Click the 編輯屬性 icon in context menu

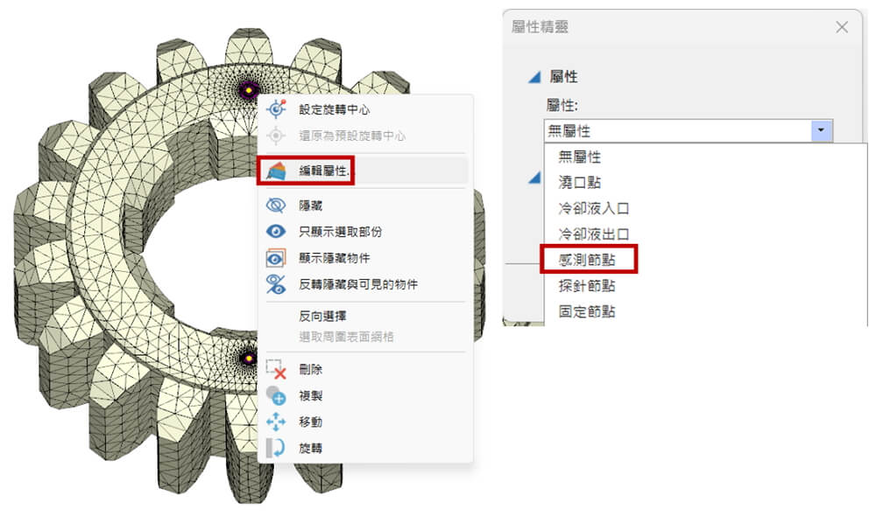point(276,171)
